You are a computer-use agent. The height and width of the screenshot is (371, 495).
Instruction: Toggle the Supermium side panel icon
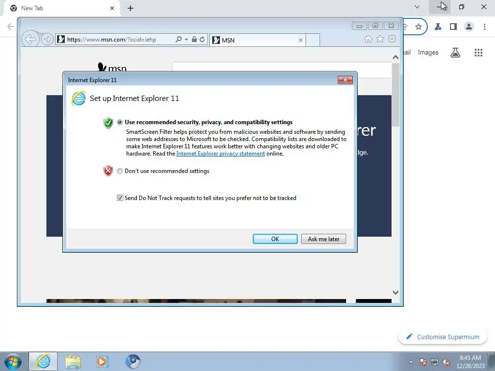coord(453,27)
